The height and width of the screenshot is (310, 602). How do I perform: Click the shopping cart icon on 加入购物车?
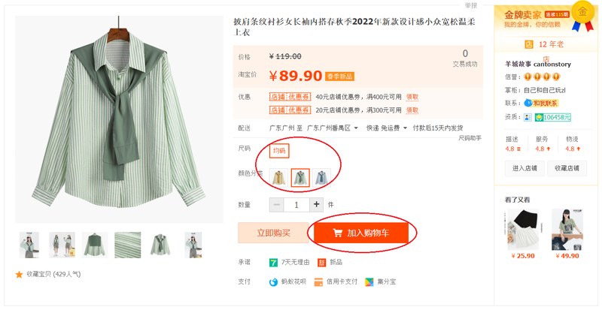[x=333, y=233]
